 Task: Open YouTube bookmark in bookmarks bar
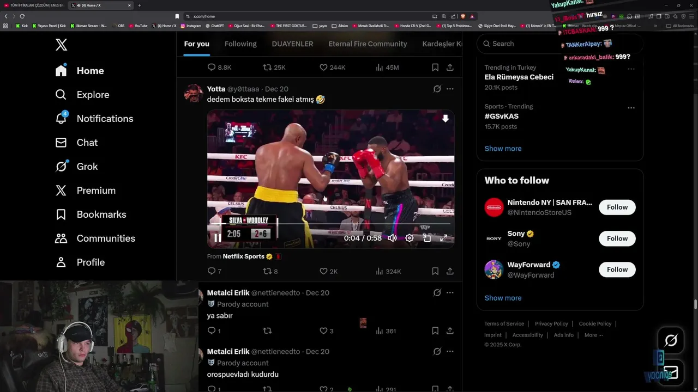tap(138, 26)
